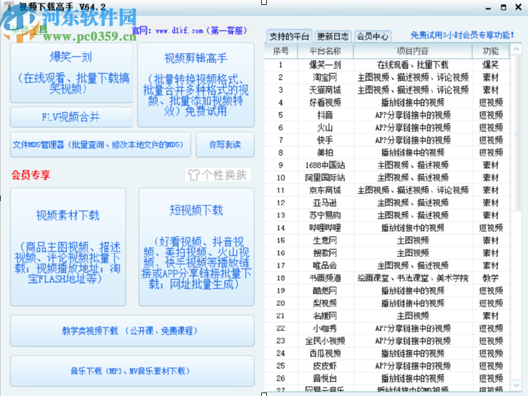Screen dimensions: 528x396
Task: Switch to the 支持的平台 tab
Action: [x=289, y=36]
